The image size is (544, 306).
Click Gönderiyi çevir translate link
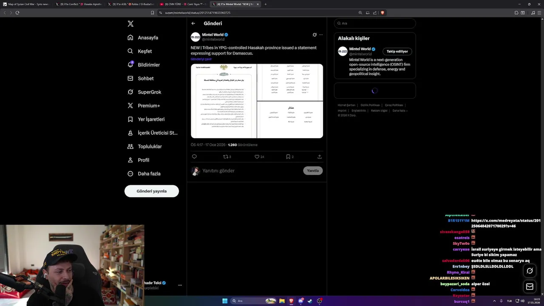coord(201,59)
